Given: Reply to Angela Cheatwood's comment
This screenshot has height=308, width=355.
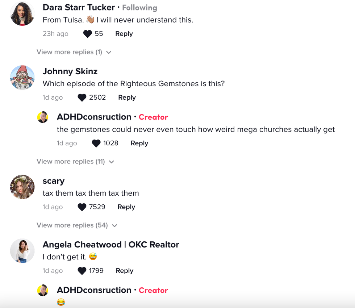Looking at the screenshot, I should pos(124,270).
